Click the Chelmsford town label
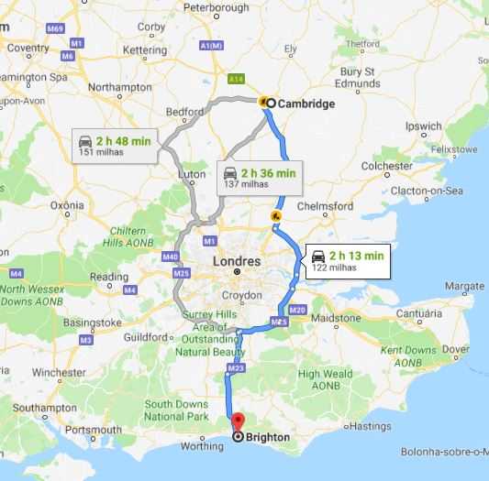Image resolution: width=489 pixels, height=481 pixels. tap(325, 206)
